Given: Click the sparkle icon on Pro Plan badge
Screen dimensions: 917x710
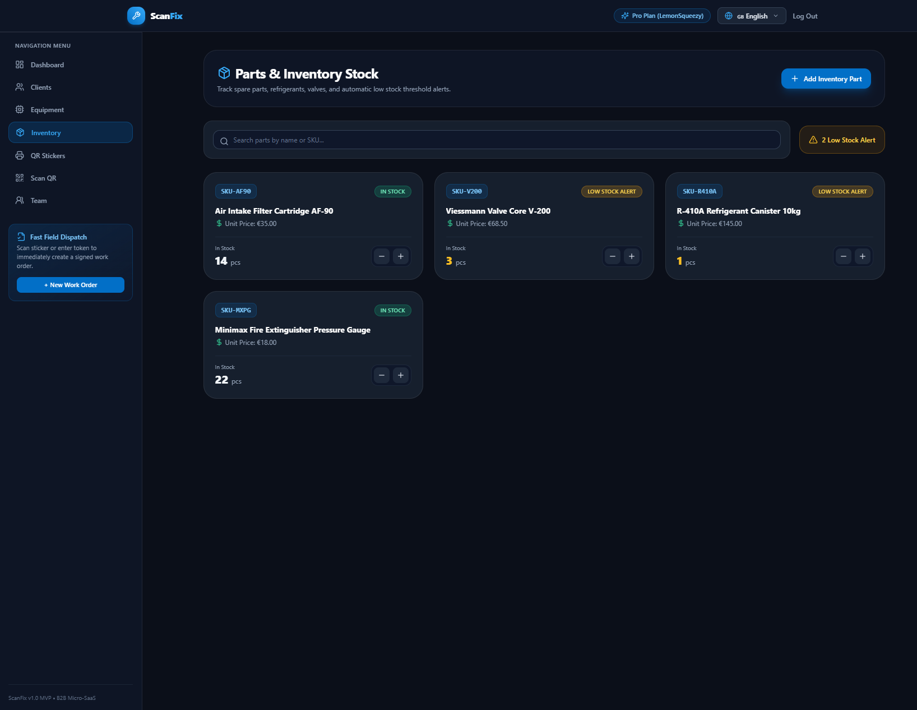Looking at the screenshot, I should point(625,16).
